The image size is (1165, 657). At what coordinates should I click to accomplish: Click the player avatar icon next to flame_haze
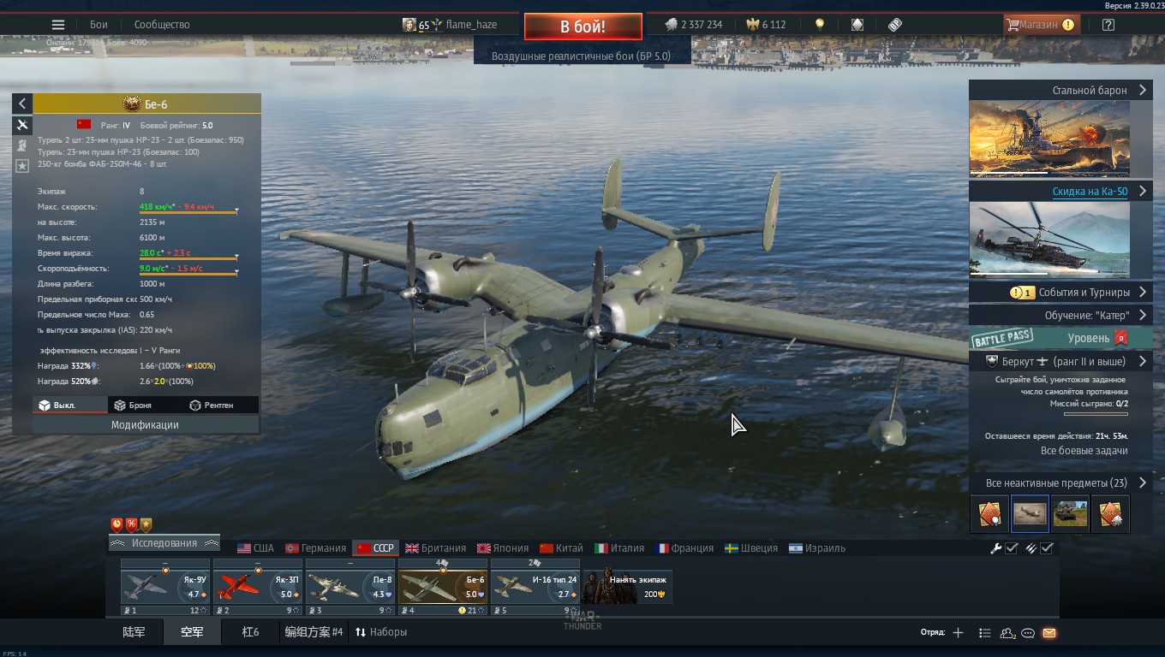[409, 25]
